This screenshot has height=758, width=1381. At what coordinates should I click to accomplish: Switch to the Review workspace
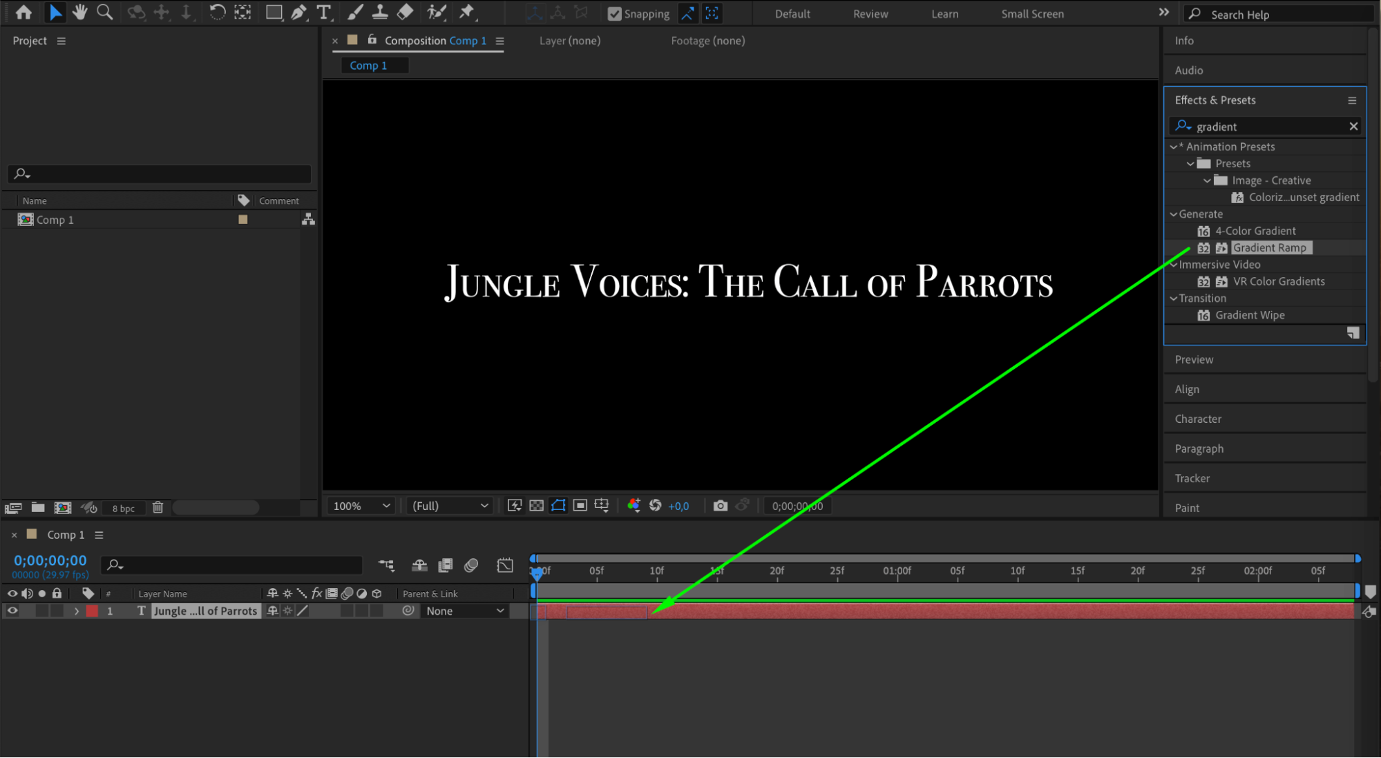point(870,14)
